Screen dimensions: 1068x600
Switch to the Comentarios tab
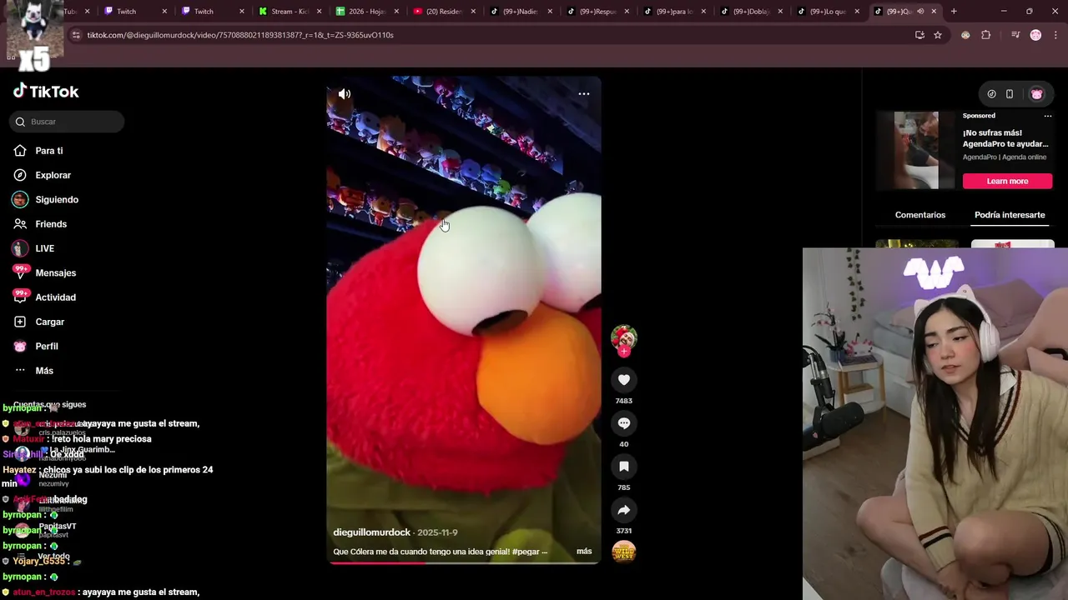pos(920,215)
